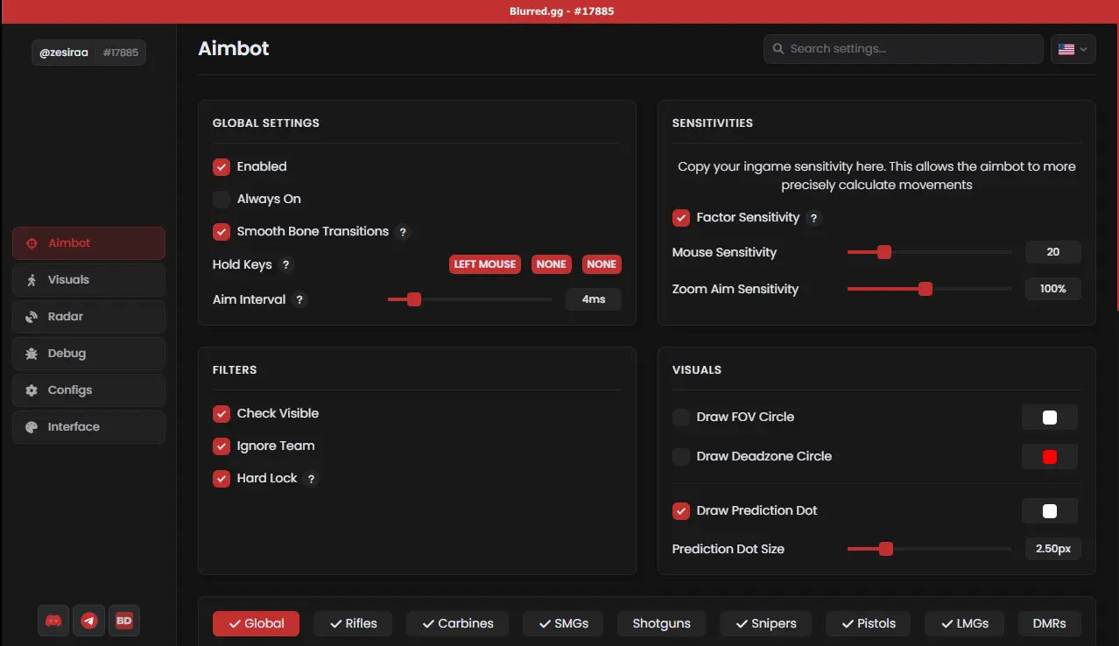Uncheck the Draw Prediction Dot option

tap(681, 511)
